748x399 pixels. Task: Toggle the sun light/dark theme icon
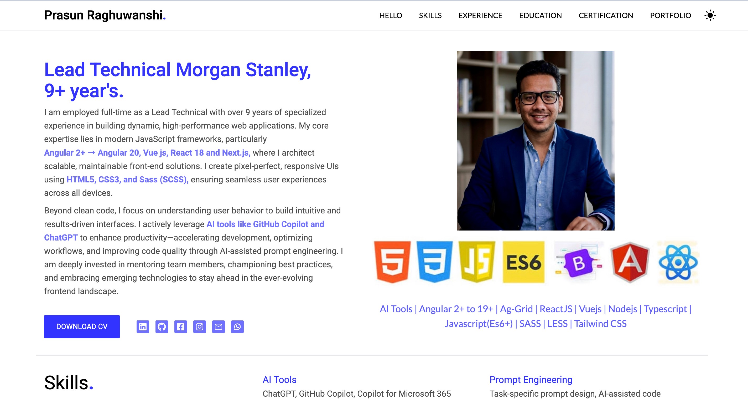click(x=710, y=16)
